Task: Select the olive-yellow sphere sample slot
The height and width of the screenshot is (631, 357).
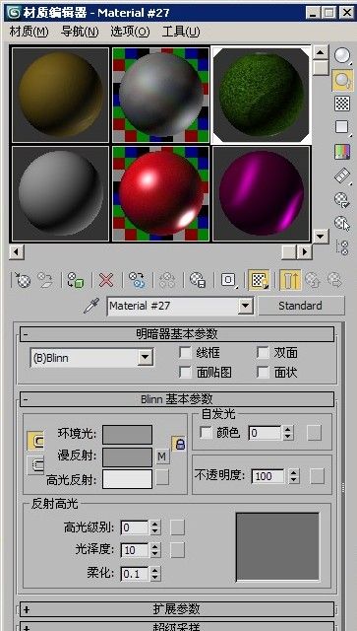Action: click(61, 96)
